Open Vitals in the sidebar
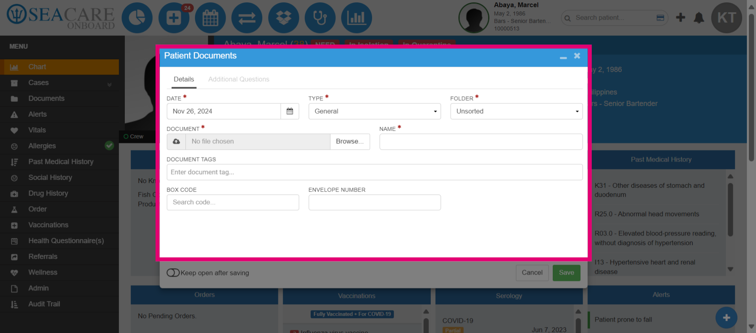This screenshot has width=756, height=333. pyautogui.click(x=59, y=130)
